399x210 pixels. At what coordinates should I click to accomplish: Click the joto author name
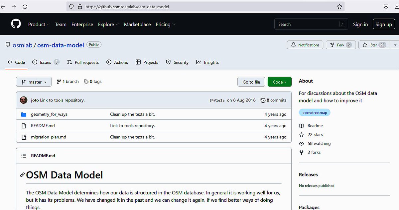pyautogui.click(x=35, y=100)
